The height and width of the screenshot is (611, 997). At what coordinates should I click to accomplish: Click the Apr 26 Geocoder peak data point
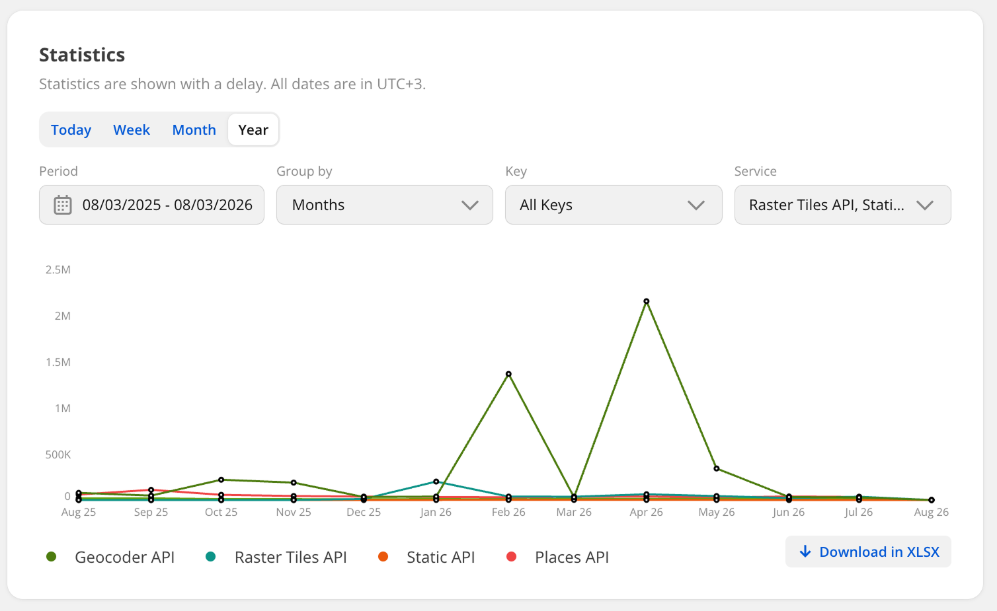click(647, 301)
